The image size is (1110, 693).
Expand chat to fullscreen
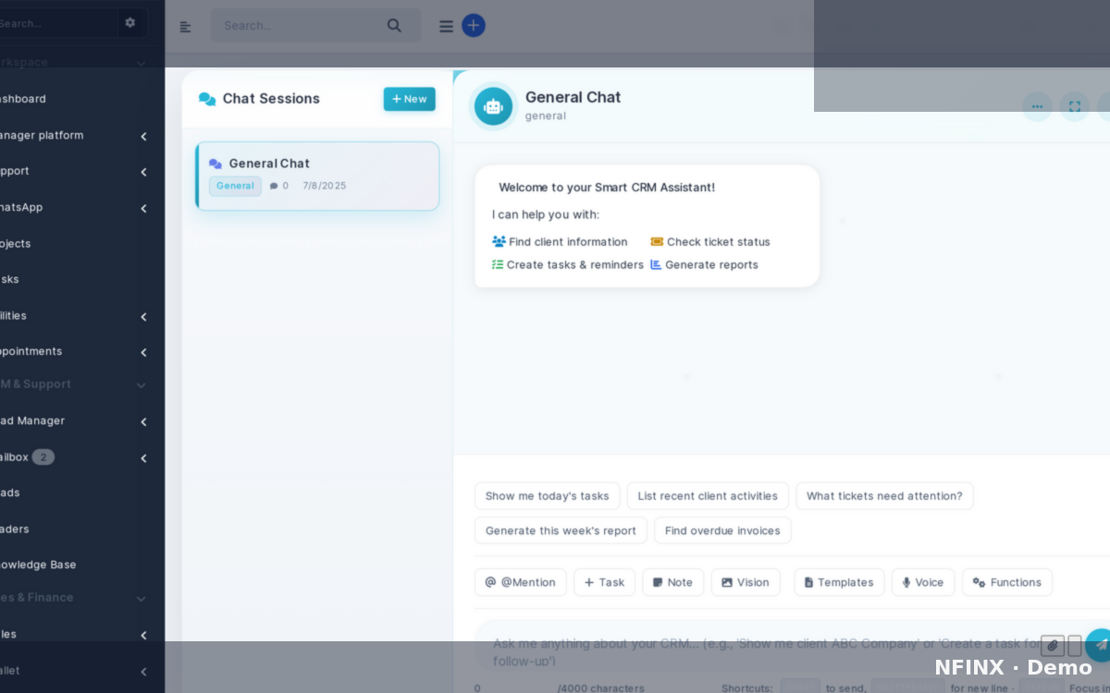pos(1074,106)
